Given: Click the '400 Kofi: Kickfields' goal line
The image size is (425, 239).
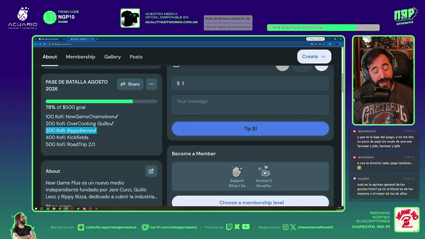Looking at the screenshot, I should point(67,137).
